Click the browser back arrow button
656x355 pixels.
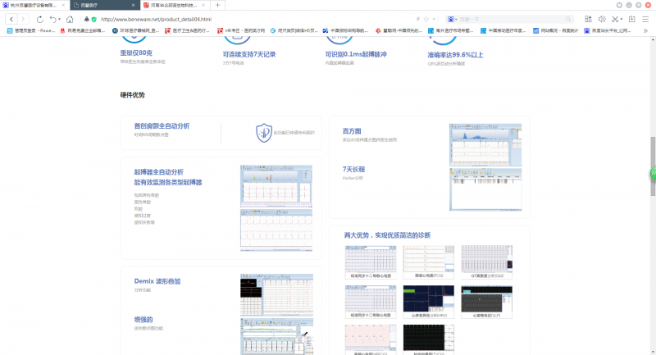coord(12,18)
